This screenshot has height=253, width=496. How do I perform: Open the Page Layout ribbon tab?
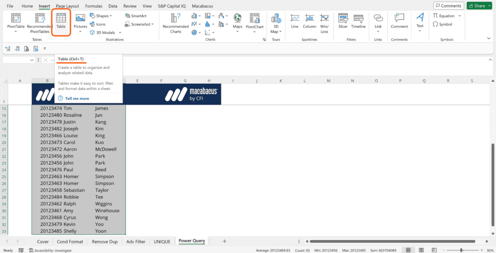(x=67, y=6)
